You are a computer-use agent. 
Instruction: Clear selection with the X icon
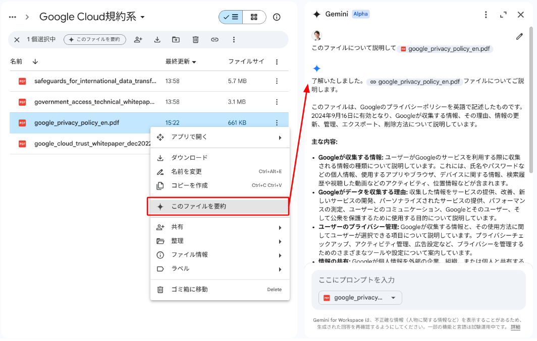[x=17, y=40]
